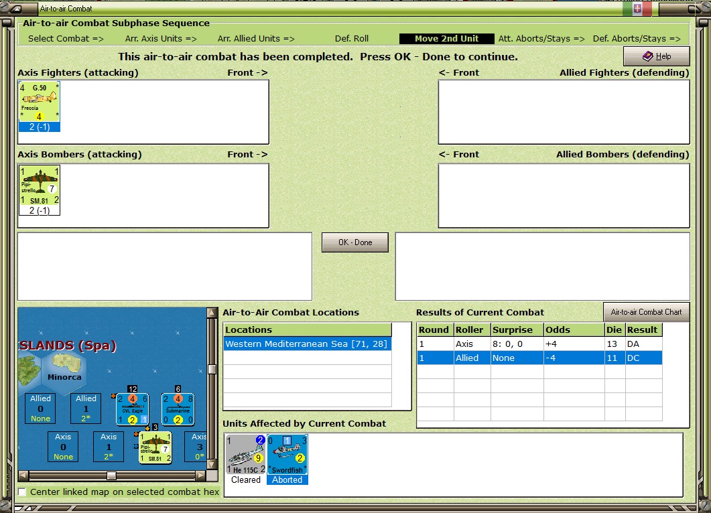The height and width of the screenshot is (513, 711).
Task: Click the map horizontal scrollbar left arrow
Action: 23,475
